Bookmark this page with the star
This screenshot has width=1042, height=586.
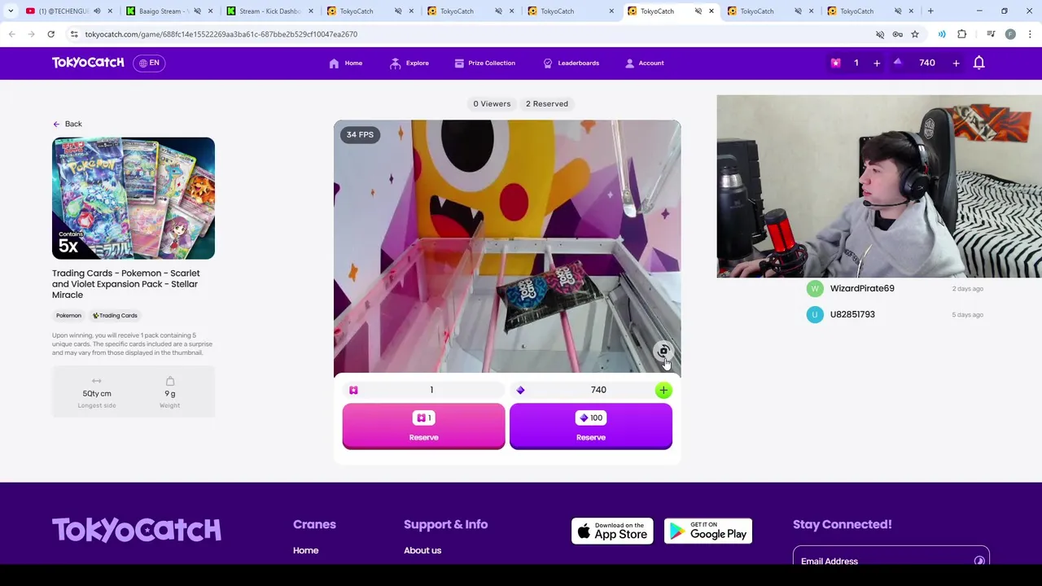(x=915, y=34)
